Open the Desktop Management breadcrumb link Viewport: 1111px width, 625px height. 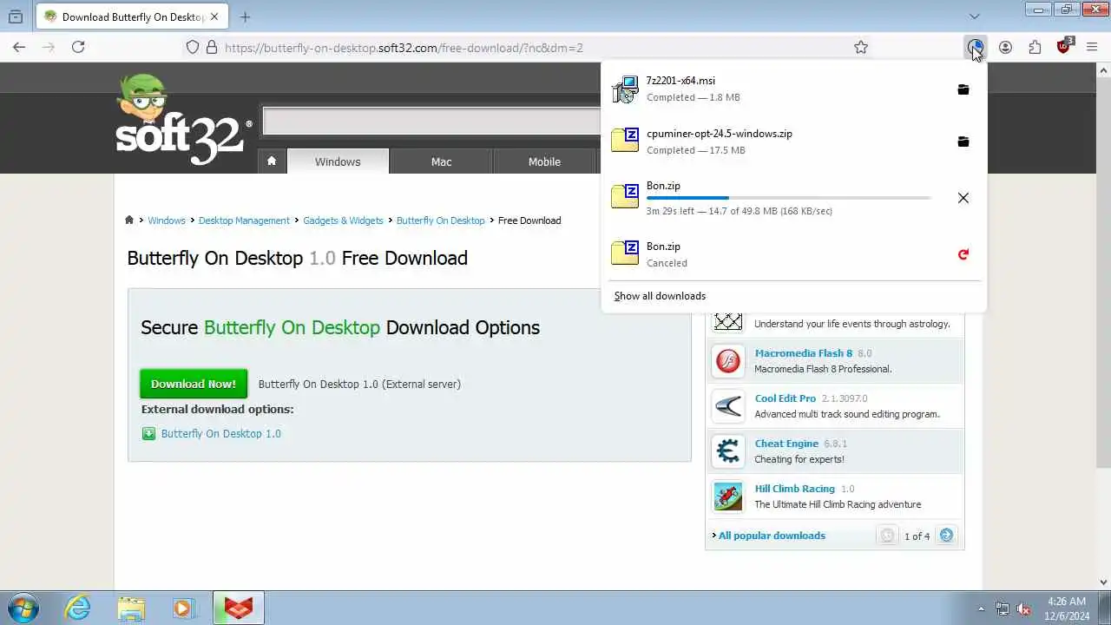pyautogui.click(x=244, y=220)
